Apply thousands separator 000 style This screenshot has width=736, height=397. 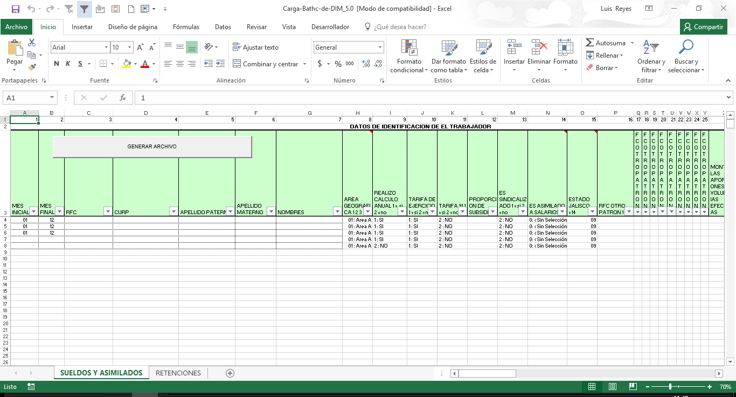coord(350,64)
